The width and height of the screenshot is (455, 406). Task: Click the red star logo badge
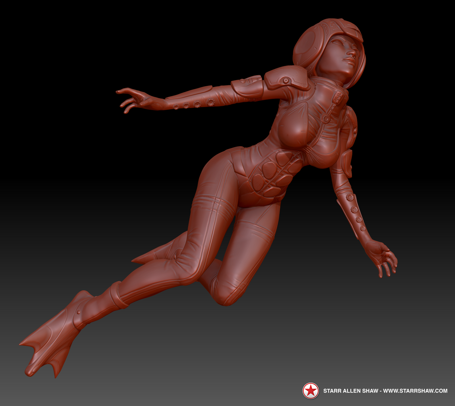[x=311, y=391]
